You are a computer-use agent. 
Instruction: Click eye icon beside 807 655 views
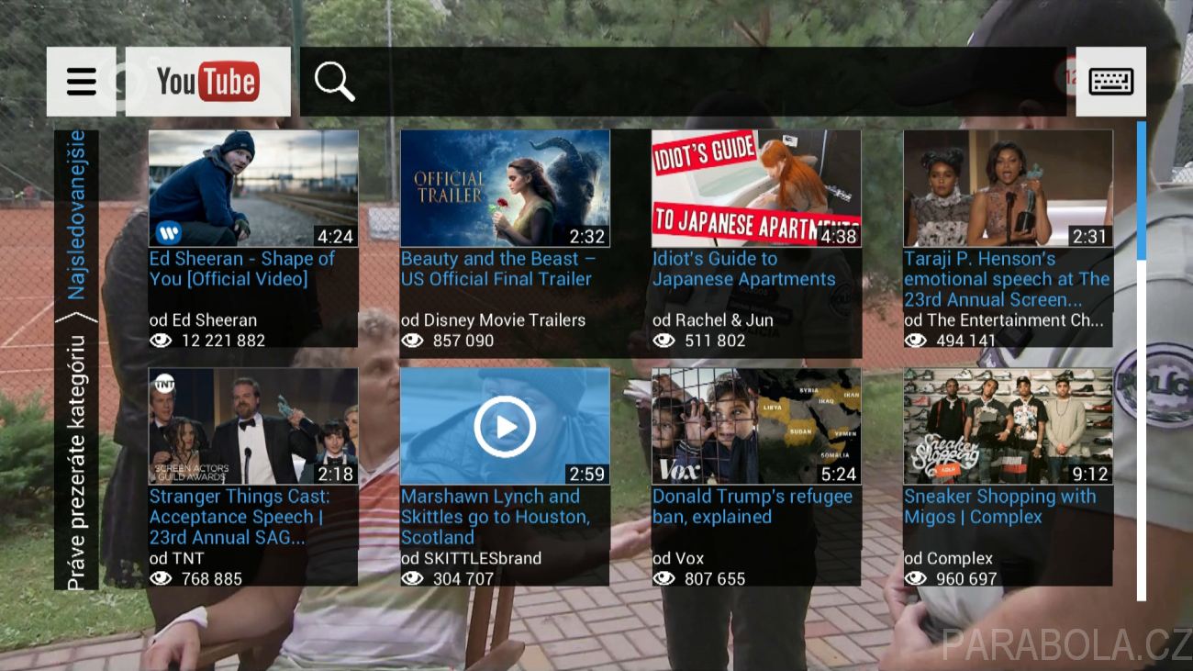coord(664,578)
